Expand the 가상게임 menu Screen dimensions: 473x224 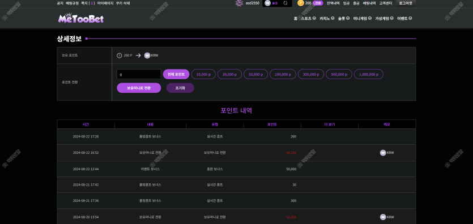pos(384,18)
